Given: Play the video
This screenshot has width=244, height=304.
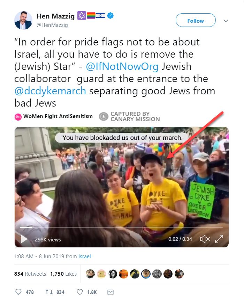Looking at the screenshot, I should (24, 239).
